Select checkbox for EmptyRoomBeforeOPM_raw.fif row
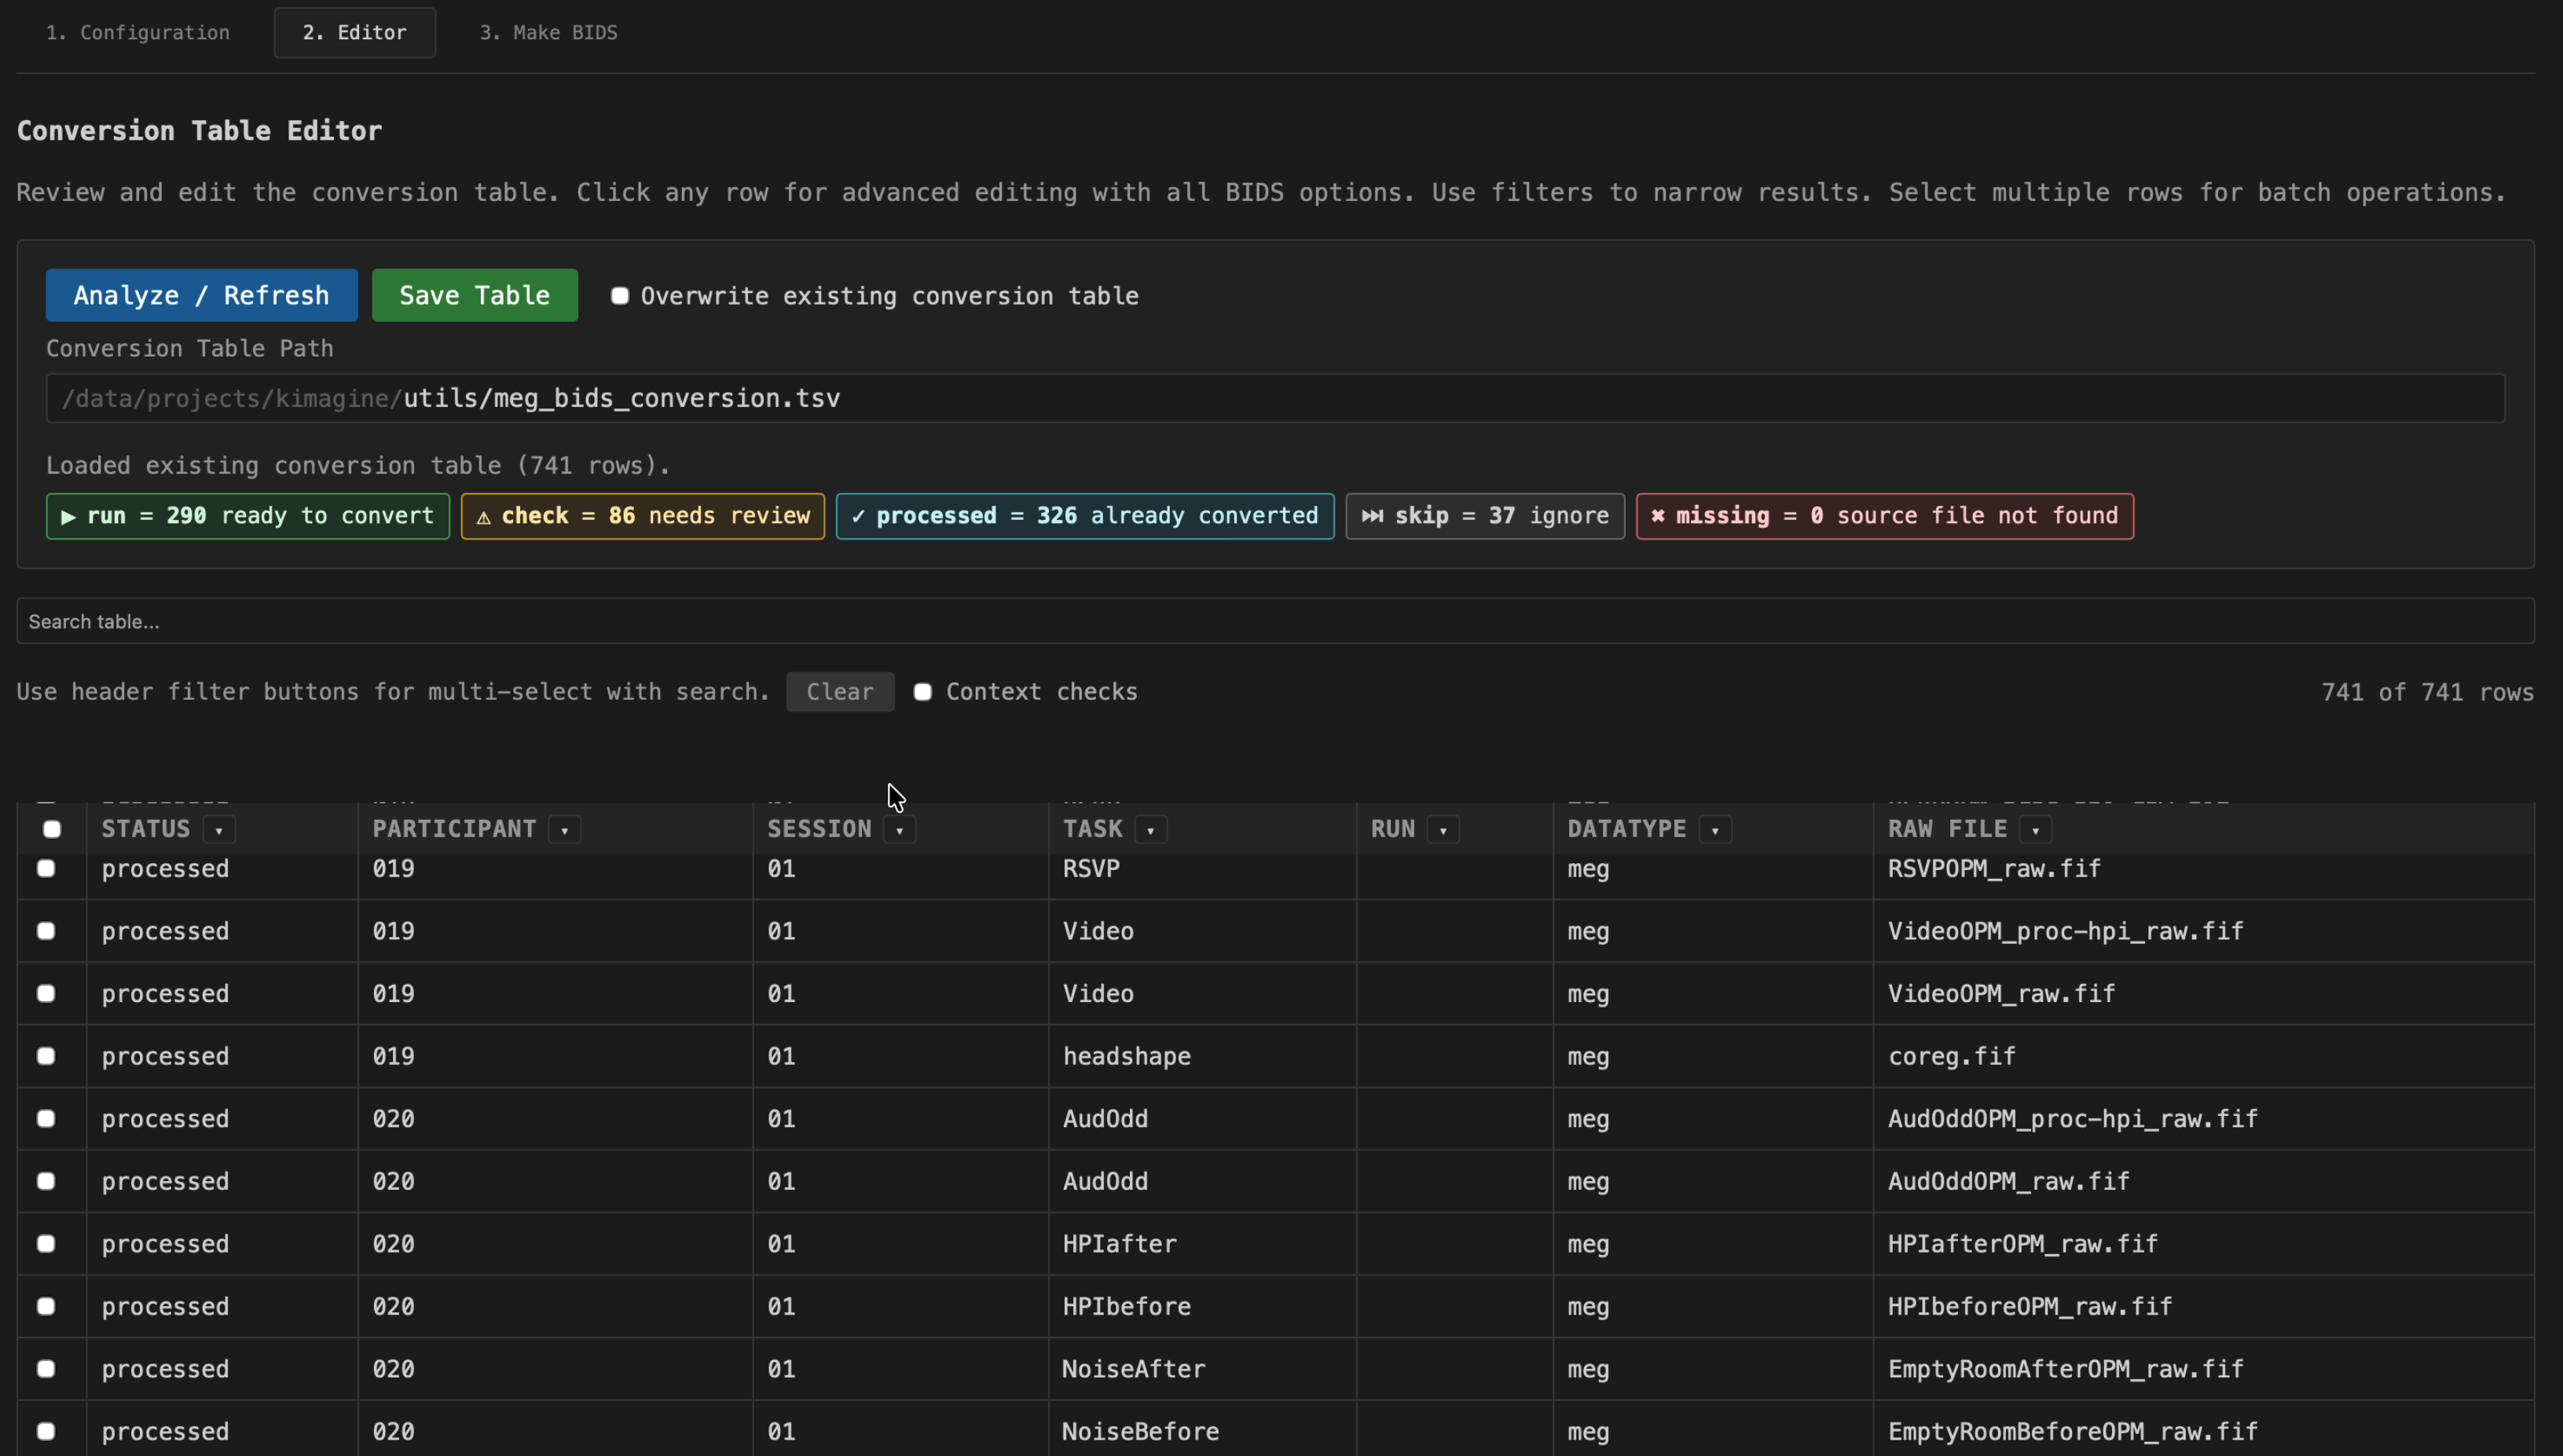 point(46,1431)
